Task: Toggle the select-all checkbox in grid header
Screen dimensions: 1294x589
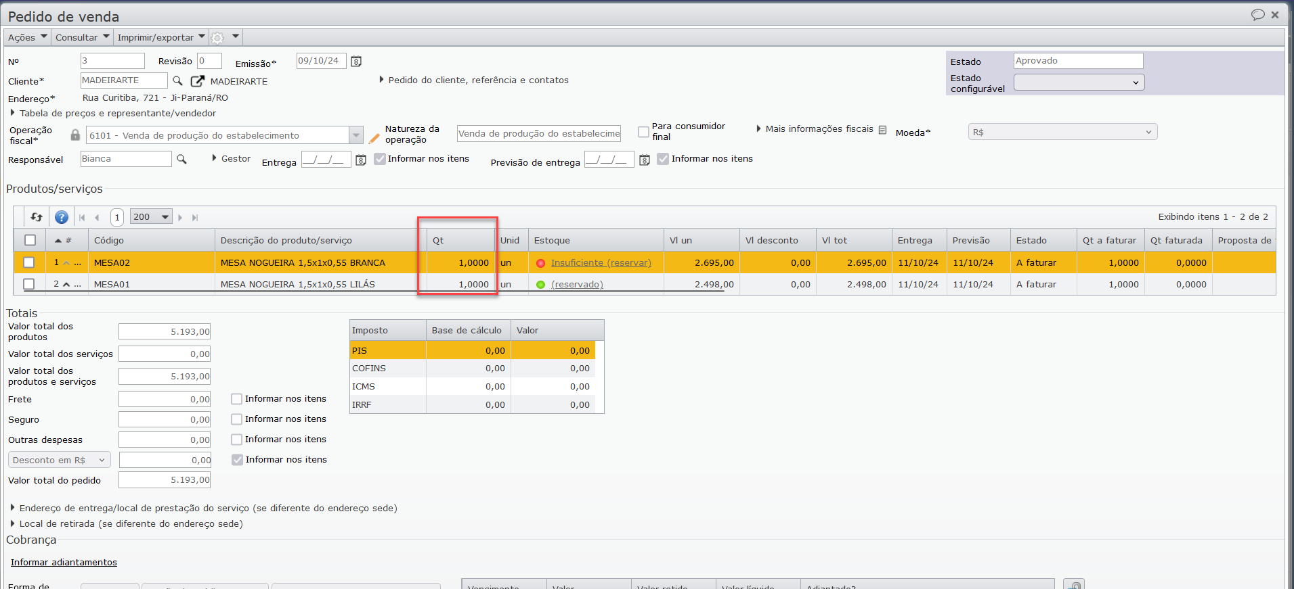Action: [30, 240]
